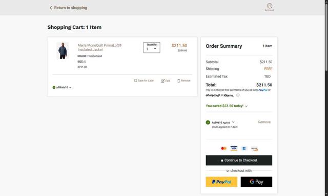The image size is (328, 196).
Task: Open the jacket product thumbnail
Action: click(63, 50)
